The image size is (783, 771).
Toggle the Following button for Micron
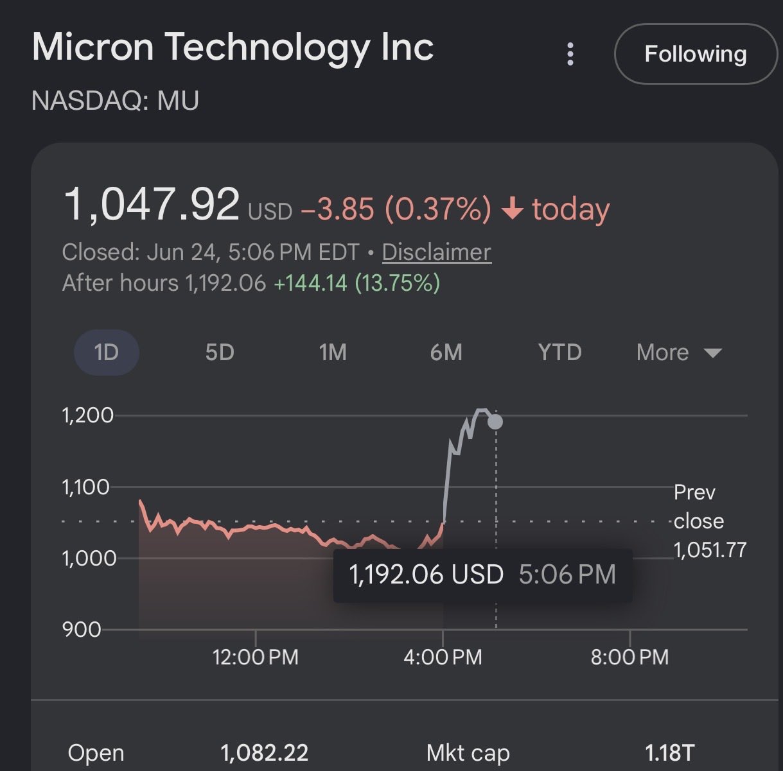click(696, 54)
